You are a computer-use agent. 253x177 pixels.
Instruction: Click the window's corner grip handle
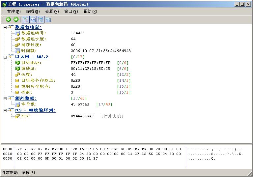[x=250, y=174]
